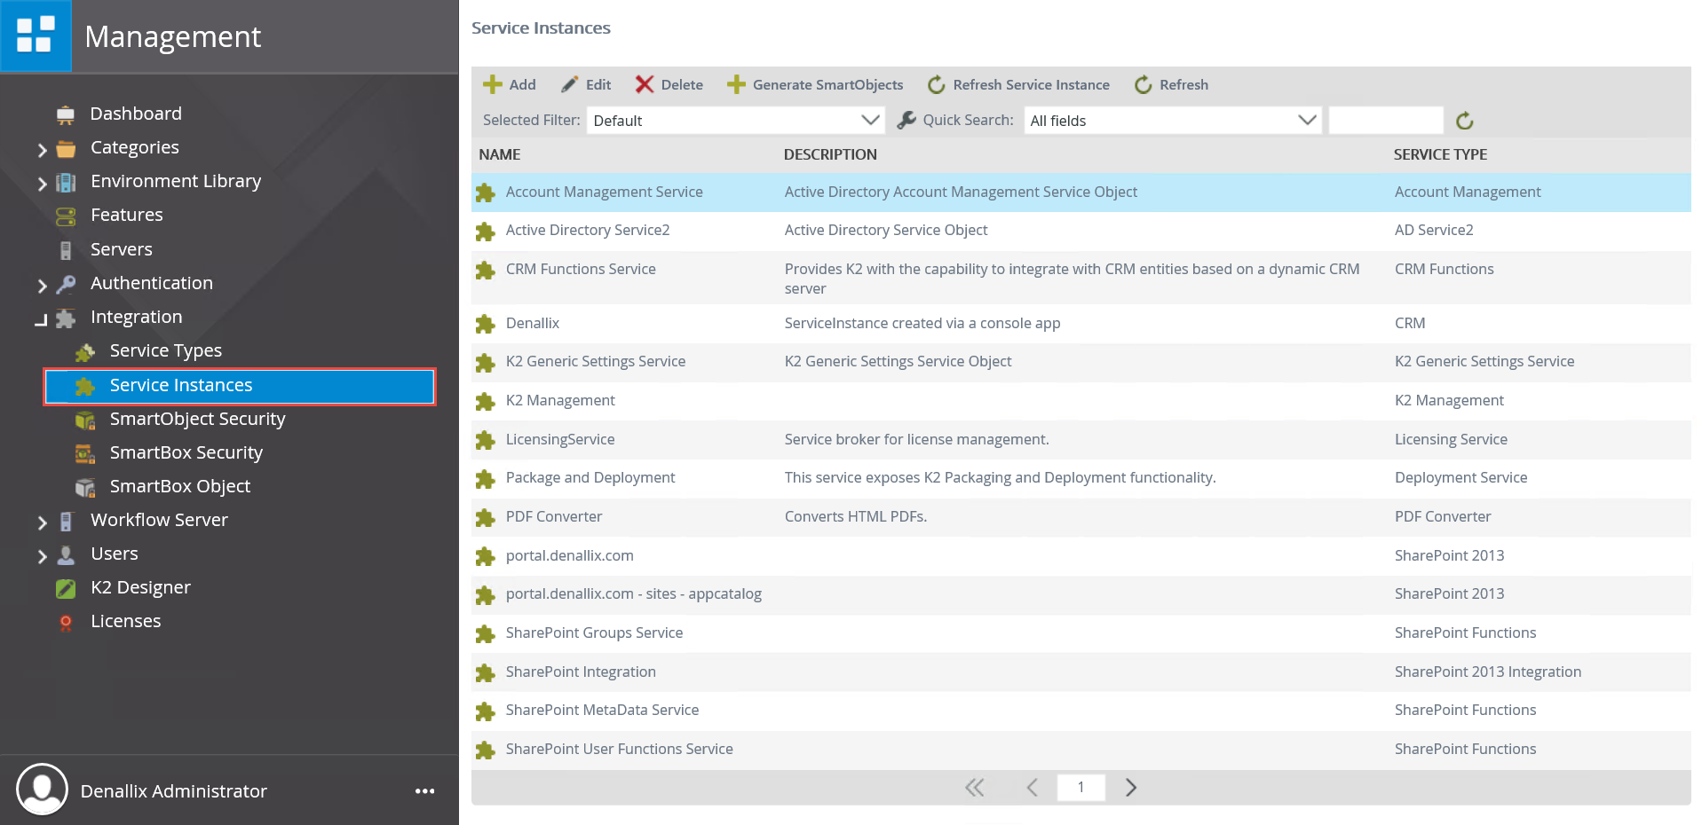Image resolution: width=1702 pixels, height=825 pixels.
Task: Go to the previous page
Action: 1032,787
